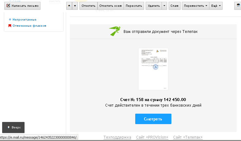Click the Вверх scroll-to-top button

coord(13,127)
